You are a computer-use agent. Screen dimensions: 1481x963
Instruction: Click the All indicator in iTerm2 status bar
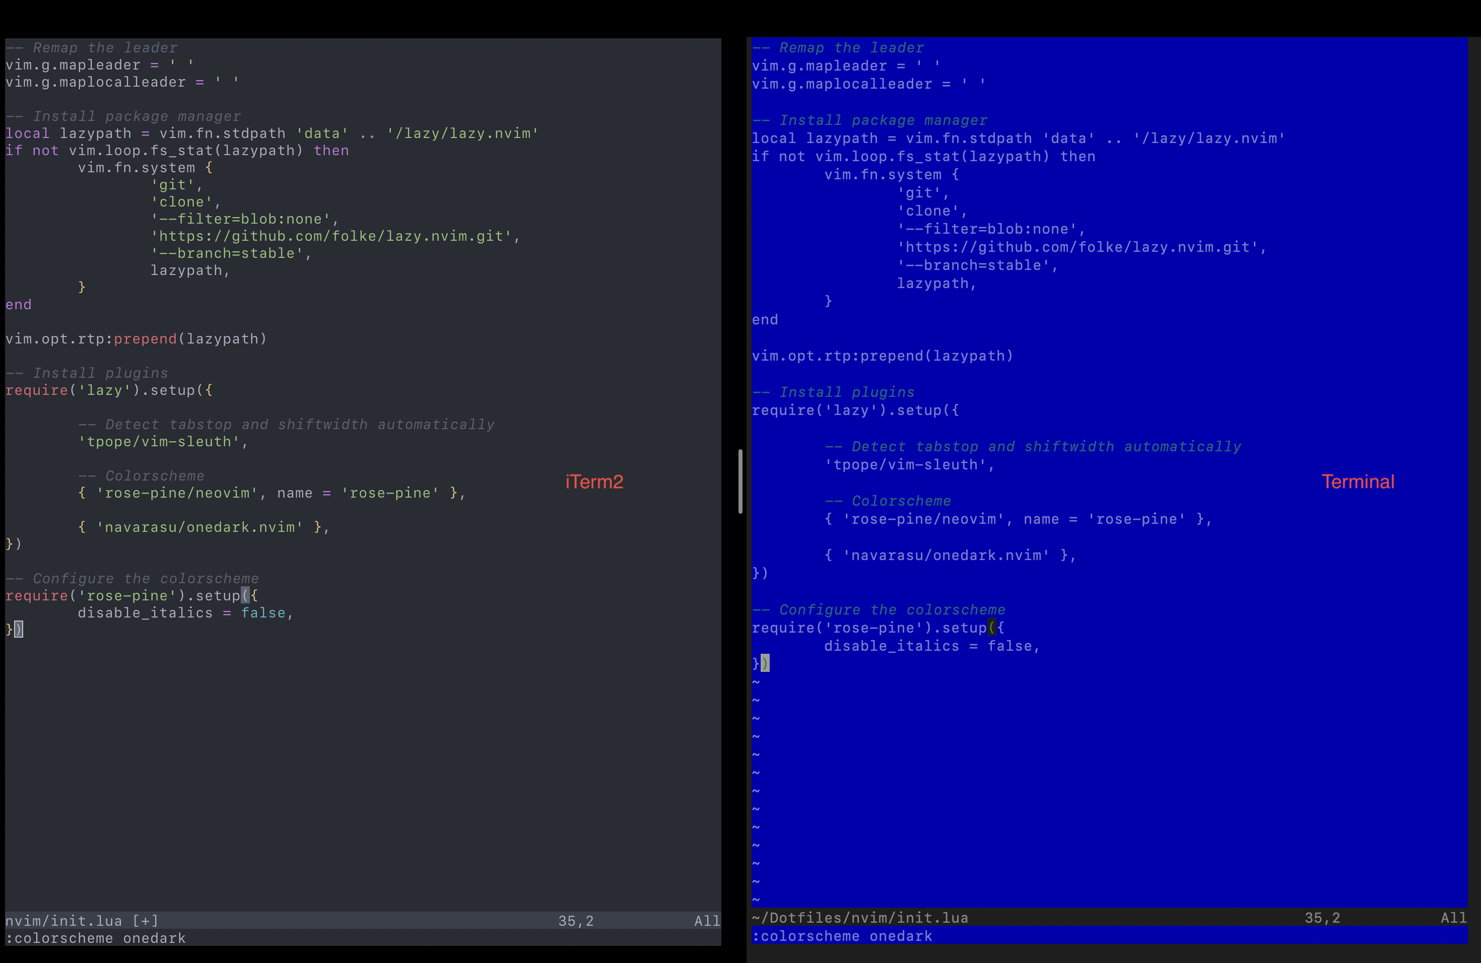[x=706, y=921]
